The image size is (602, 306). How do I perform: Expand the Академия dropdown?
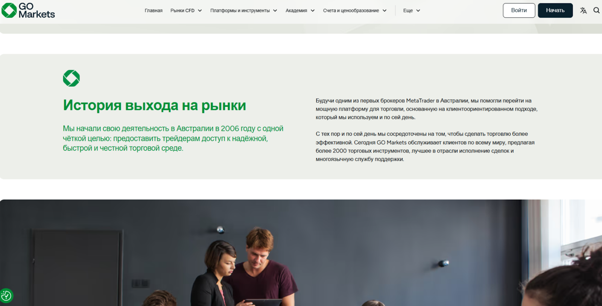click(300, 11)
